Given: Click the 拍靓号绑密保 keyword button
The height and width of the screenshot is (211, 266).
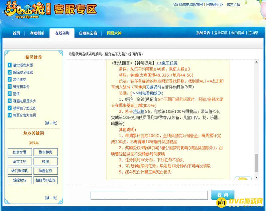Looking at the screenshot, I should 46,180.
